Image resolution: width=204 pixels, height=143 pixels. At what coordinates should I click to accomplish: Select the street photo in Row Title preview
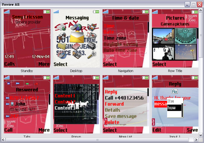tap(164, 36)
